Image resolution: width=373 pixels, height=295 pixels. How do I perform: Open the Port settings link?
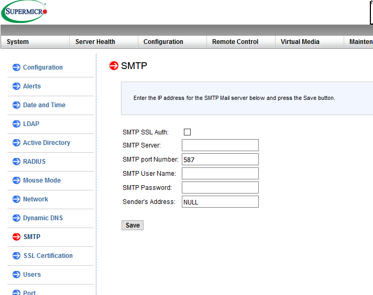[x=29, y=292]
